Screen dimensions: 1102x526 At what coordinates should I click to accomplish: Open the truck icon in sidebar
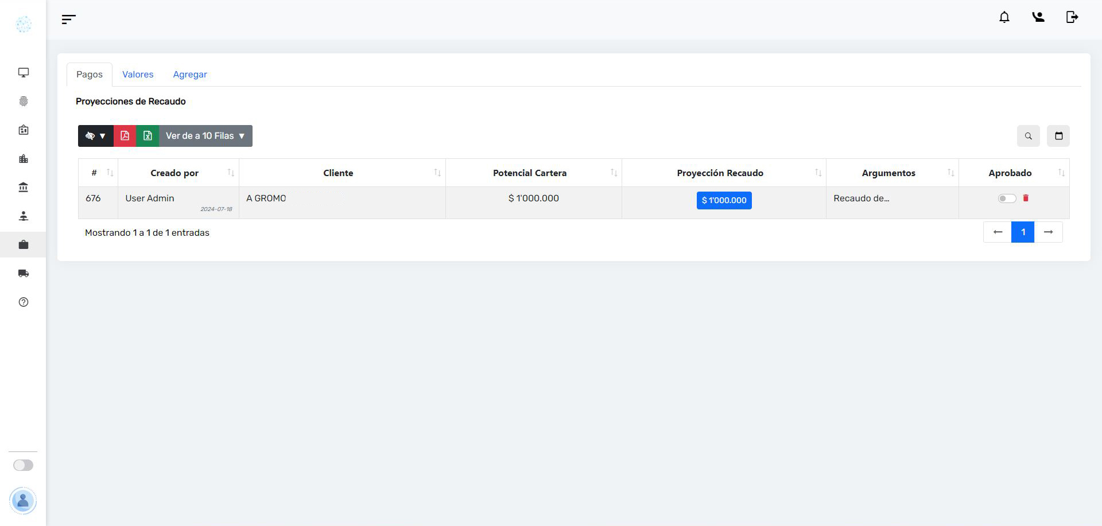point(24,274)
